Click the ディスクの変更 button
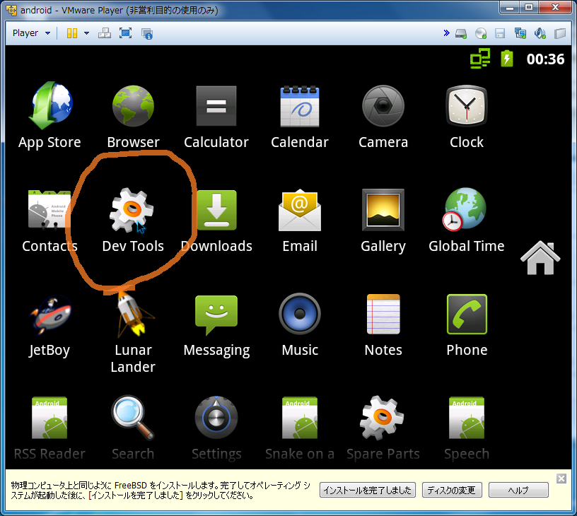The height and width of the screenshot is (516, 577). click(x=452, y=490)
